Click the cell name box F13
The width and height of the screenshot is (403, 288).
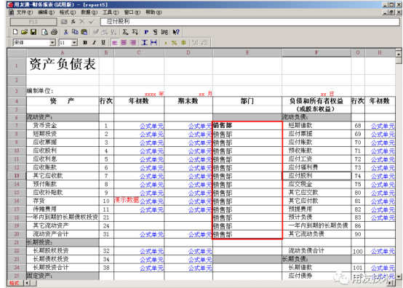tap(33, 22)
